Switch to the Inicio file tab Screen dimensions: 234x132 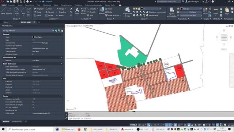tap(6, 22)
